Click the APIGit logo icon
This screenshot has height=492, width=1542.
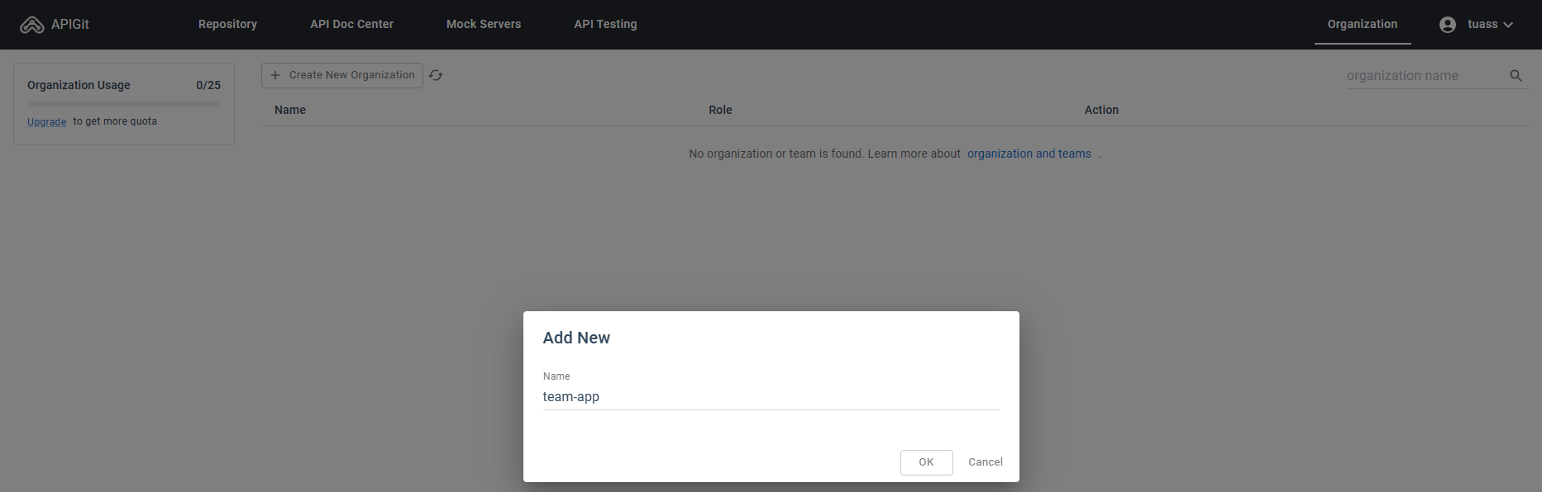31,25
